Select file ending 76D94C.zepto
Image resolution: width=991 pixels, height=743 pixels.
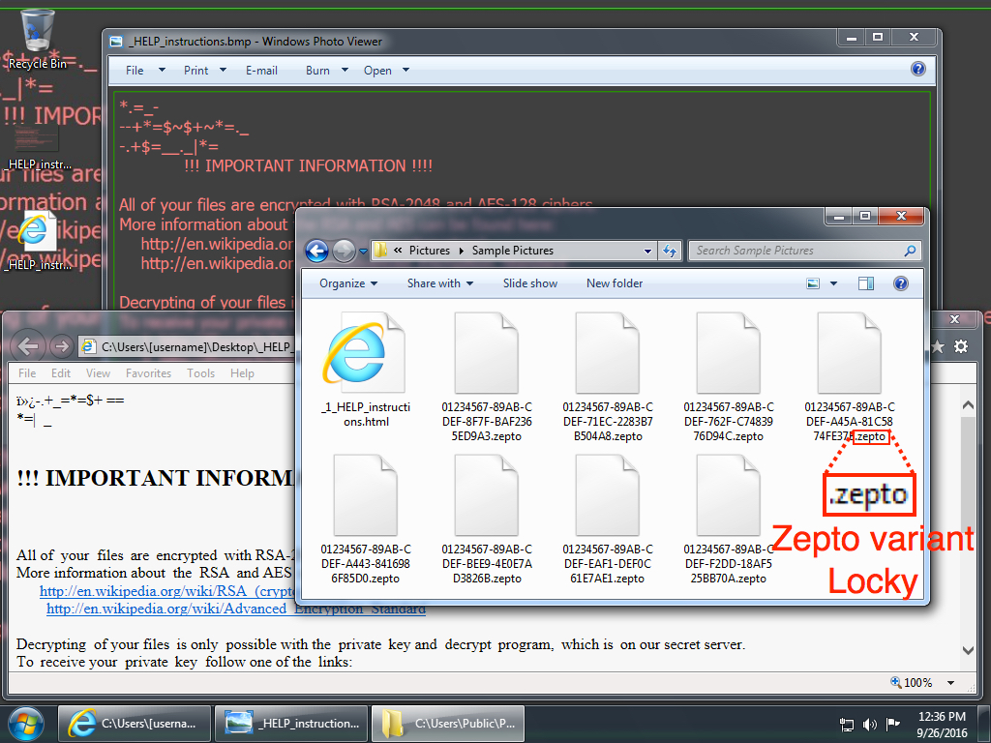(x=729, y=378)
